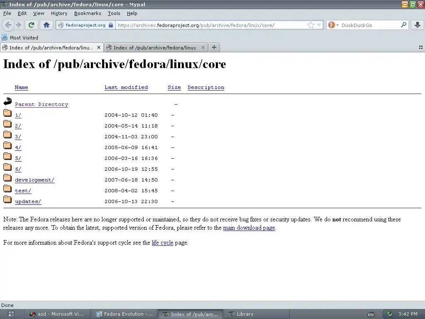Click the folder icon beside 5/
425x319 pixels.
pos(7,156)
